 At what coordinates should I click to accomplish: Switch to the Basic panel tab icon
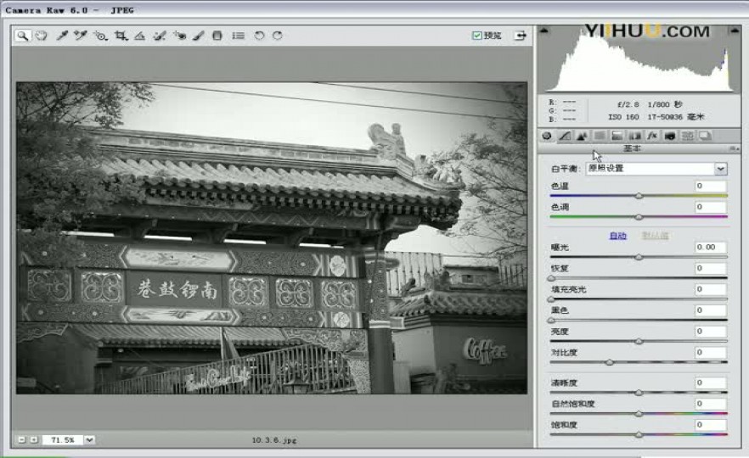[547, 136]
